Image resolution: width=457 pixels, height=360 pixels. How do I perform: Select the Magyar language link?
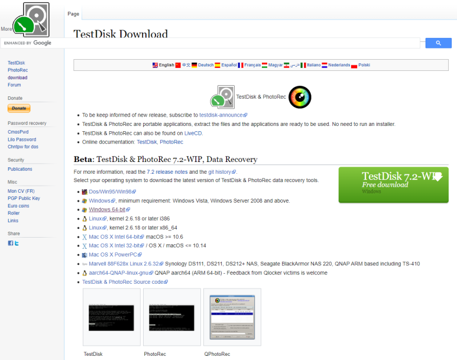point(276,65)
